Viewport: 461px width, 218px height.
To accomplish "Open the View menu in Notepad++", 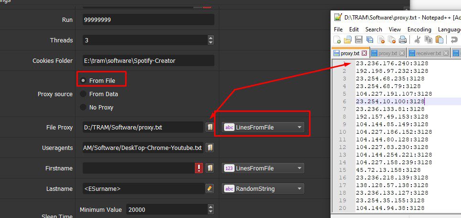I will [395, 30].
